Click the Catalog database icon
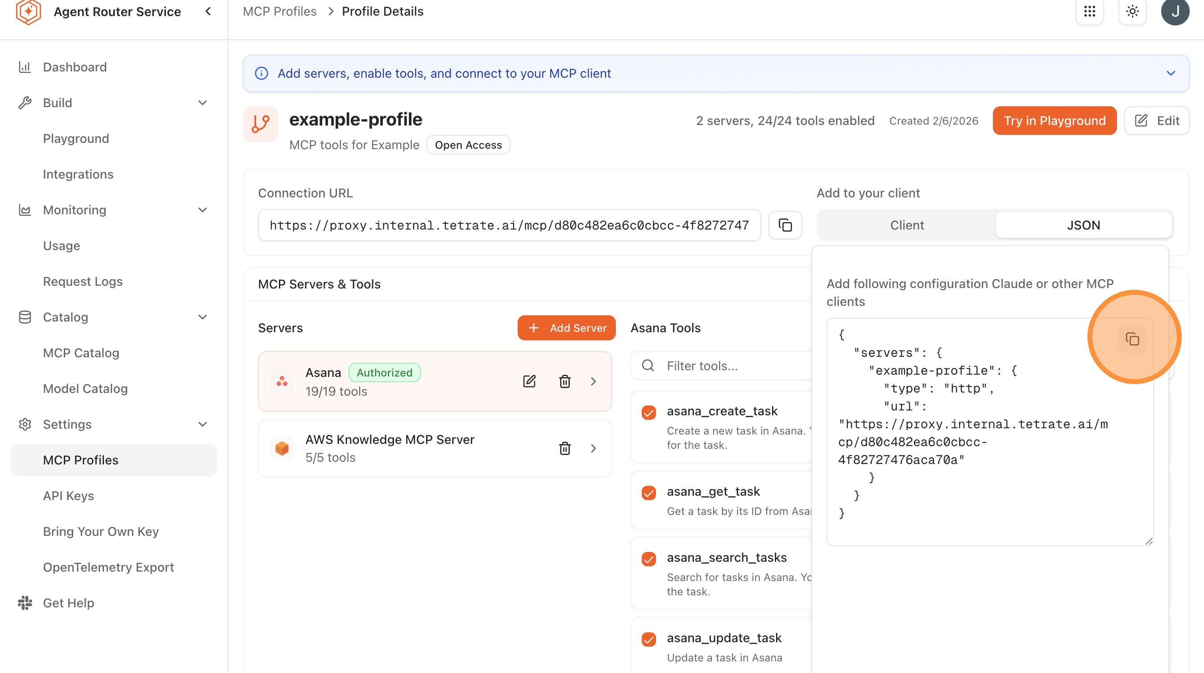Image resolution: width=1204 pixels, height=673 pixels. tap(25, 317)
